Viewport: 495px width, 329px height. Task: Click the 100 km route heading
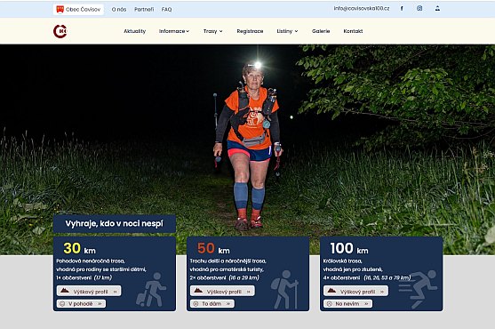pos(349,248)
